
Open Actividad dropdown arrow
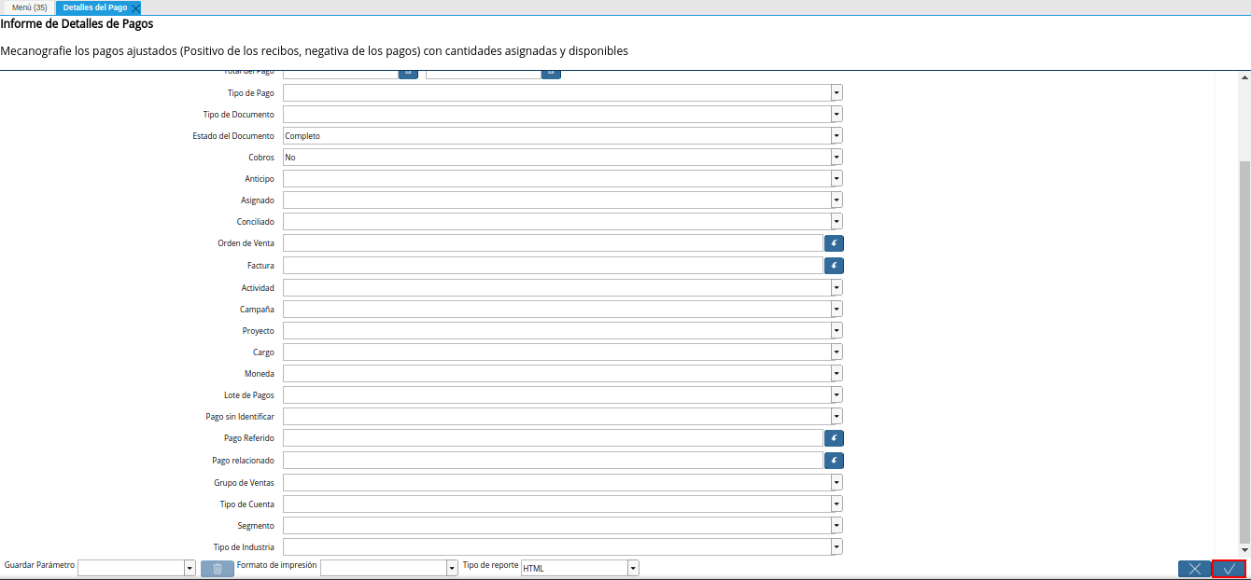click(x=836, y=288)
